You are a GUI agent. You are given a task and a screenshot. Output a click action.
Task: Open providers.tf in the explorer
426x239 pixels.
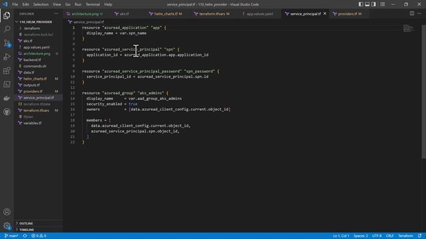[33, 92]
